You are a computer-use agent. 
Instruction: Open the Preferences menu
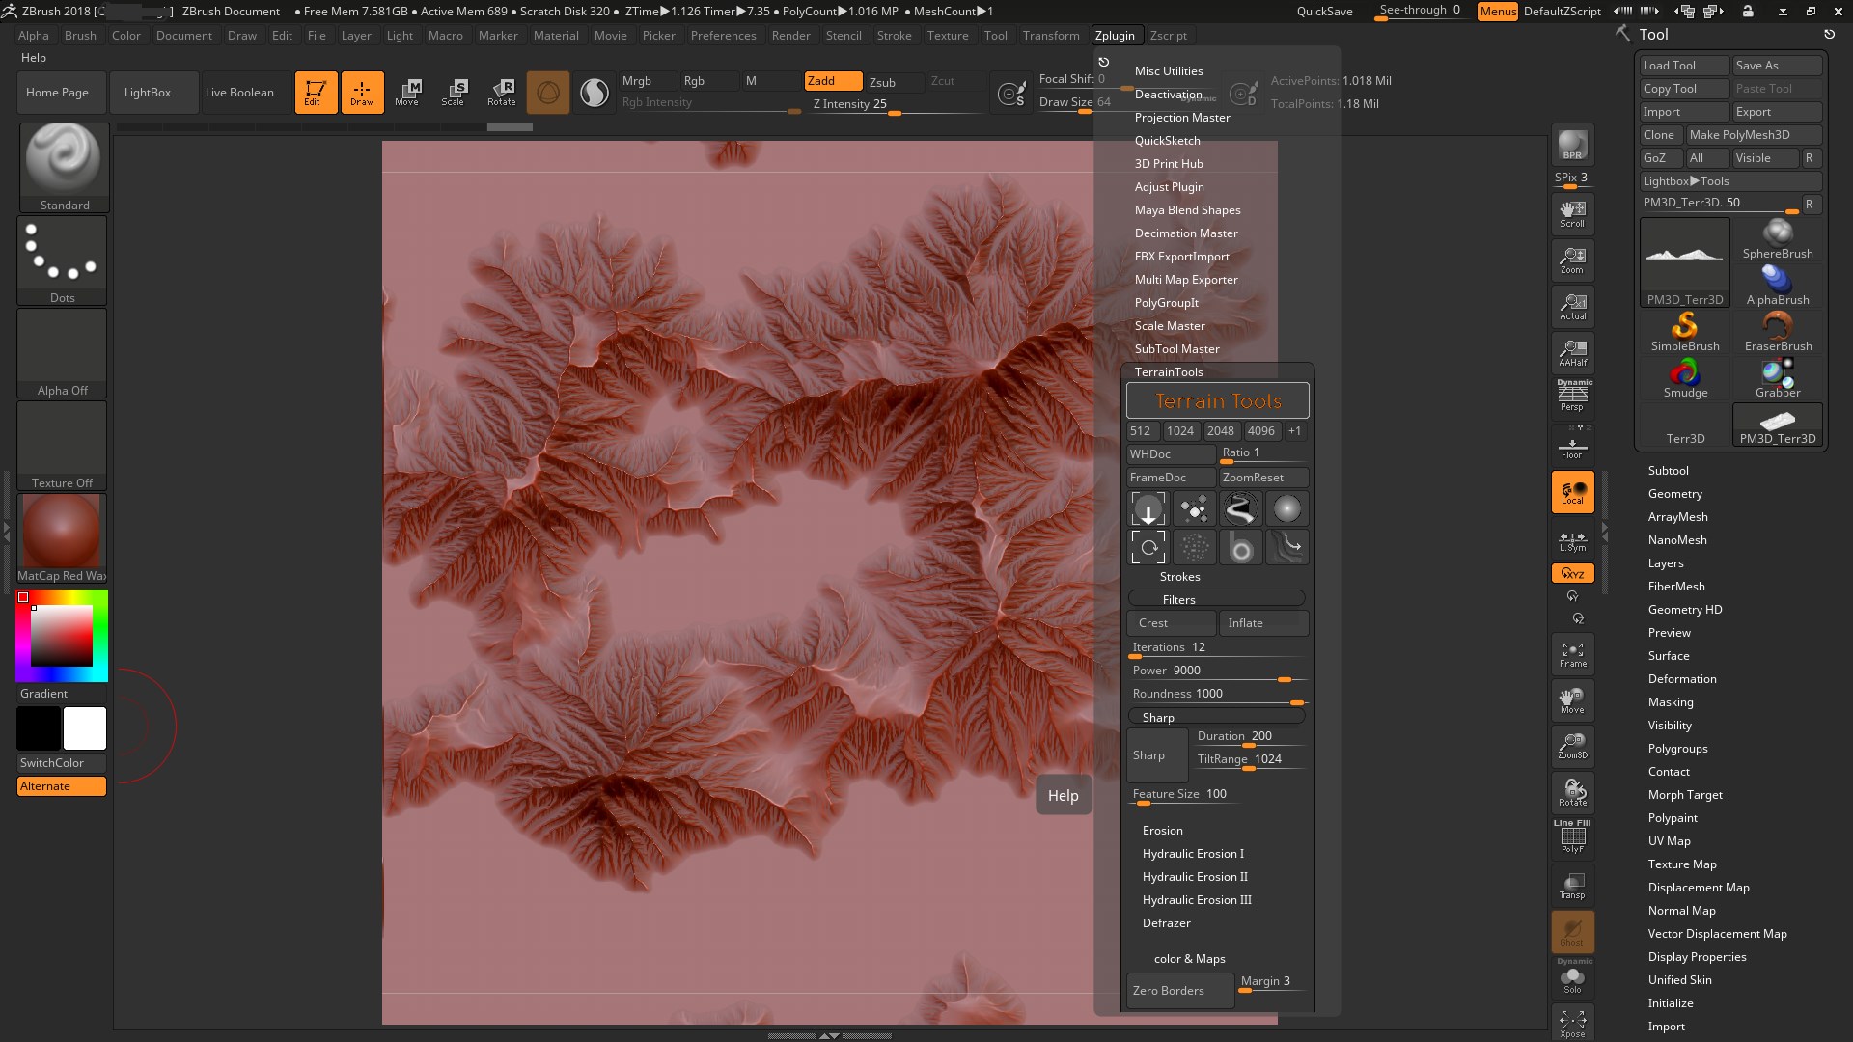click(x=723, y=36)
